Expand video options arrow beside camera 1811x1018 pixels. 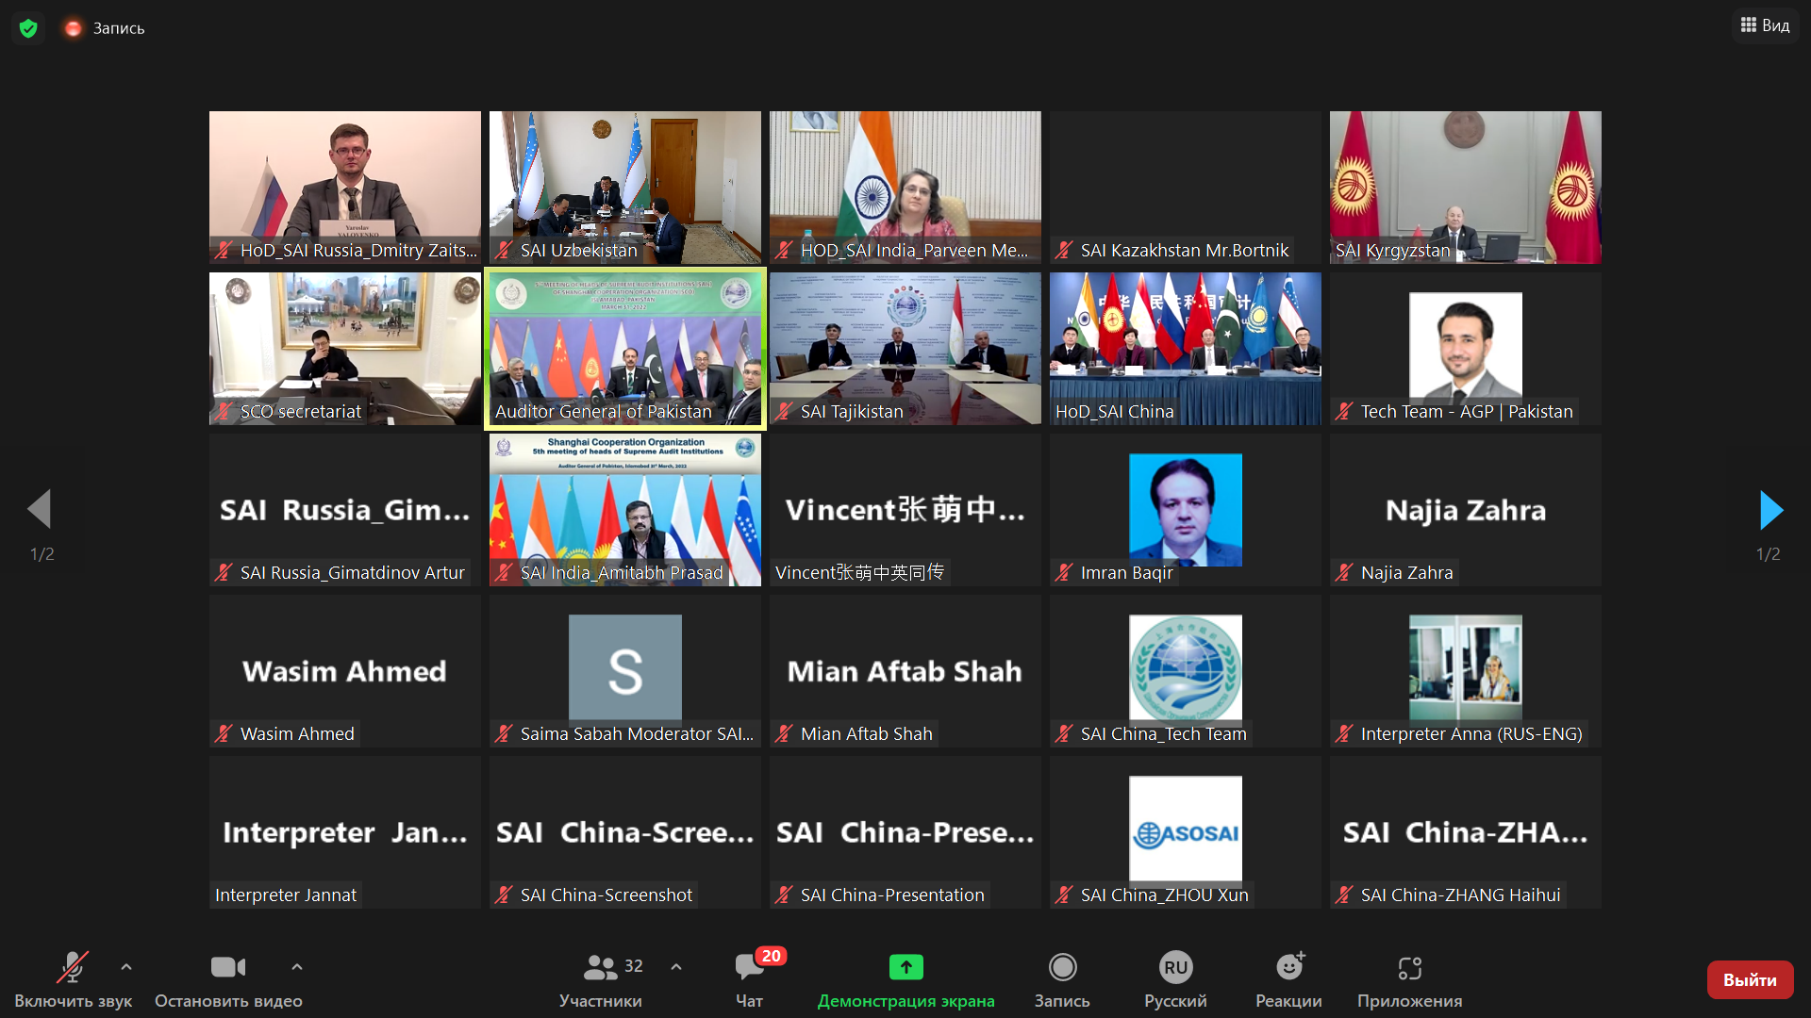coord(297,967)
